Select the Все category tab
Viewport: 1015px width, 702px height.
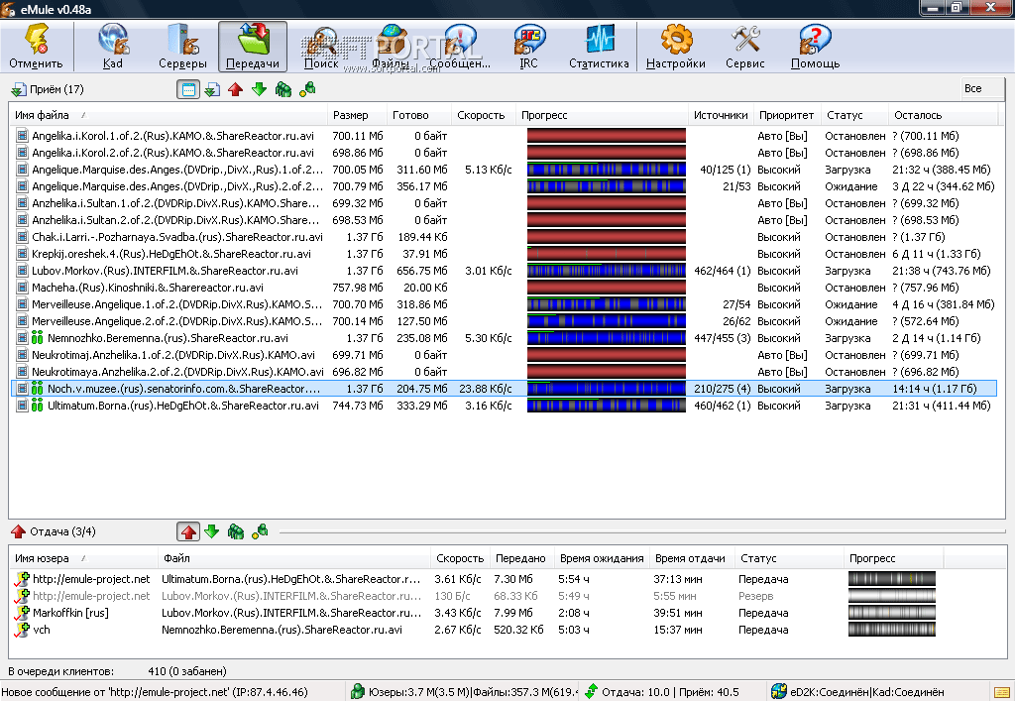(x=973, y=89)
